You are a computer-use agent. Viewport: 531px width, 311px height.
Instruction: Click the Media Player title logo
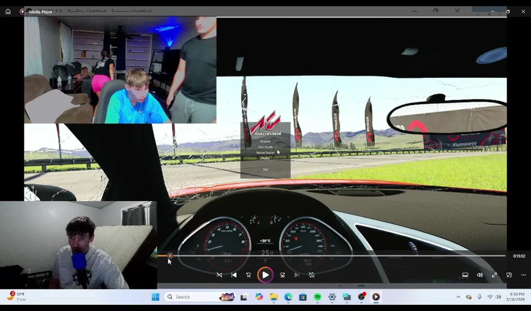pos(22,12)
